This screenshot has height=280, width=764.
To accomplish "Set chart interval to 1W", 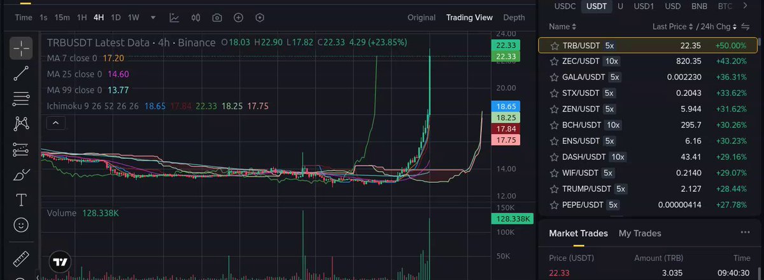I will (x=134, y=18).
